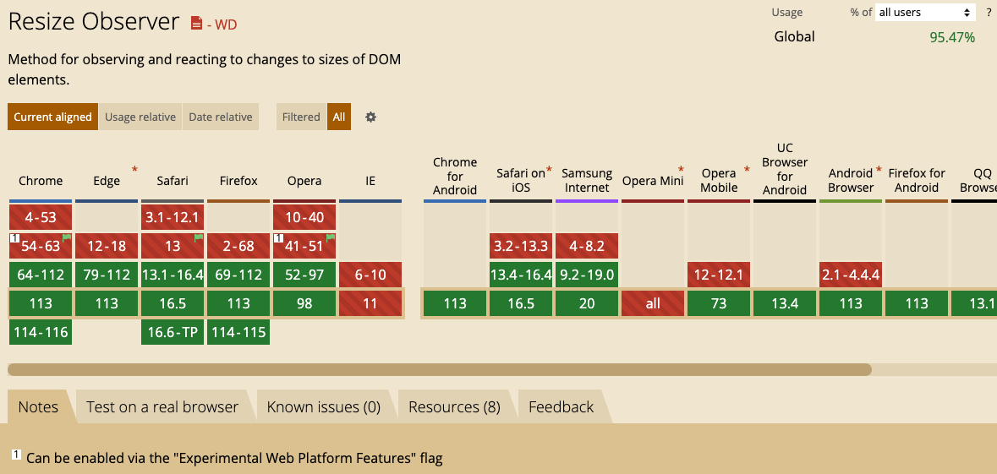Click green flag on Chrome 54-63 cell

(x=67, y=237)
